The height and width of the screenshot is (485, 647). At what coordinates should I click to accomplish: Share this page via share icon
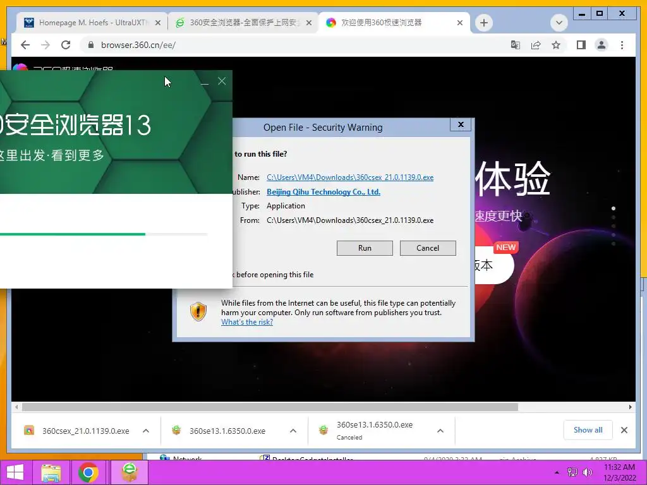pyautogui.click(x=536, y=45)
